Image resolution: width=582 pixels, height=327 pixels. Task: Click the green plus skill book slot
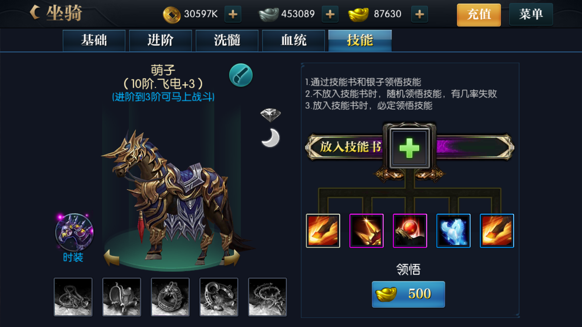click(409, 148)
